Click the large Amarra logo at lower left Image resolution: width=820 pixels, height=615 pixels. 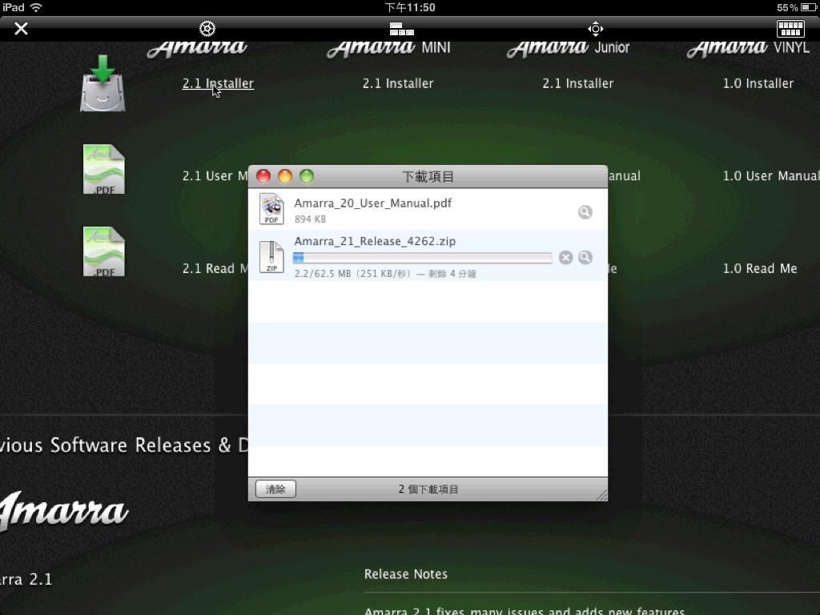coord(63,510)
